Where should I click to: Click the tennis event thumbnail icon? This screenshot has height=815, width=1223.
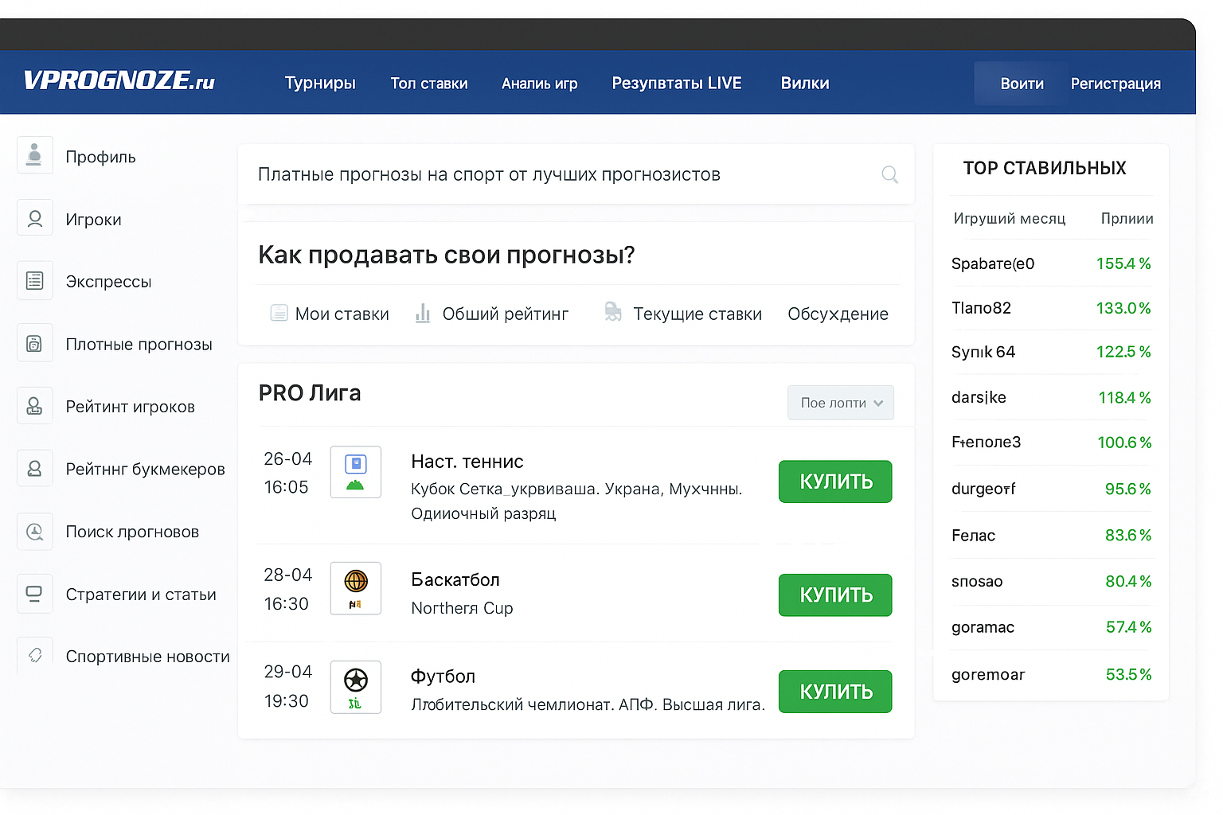click(355, 472)
